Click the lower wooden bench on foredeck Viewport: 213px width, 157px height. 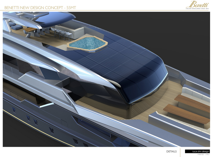tap(184, 114)
